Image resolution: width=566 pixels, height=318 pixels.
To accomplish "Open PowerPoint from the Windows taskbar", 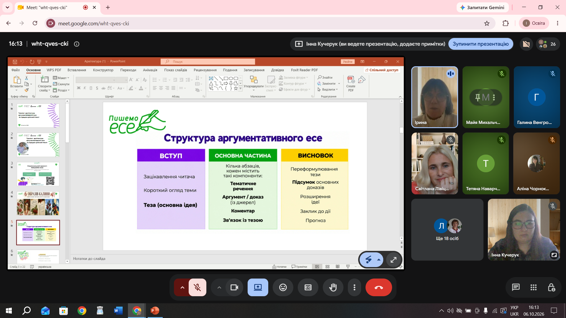I will [155, 311].
